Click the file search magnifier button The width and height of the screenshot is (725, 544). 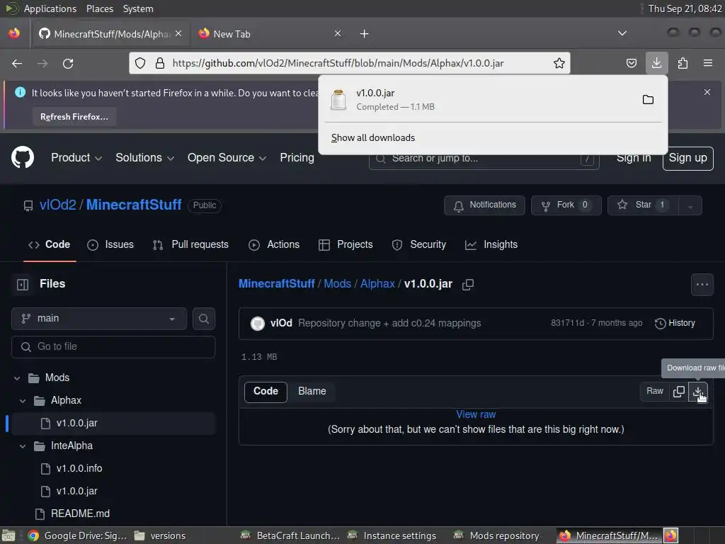[203, 319]
